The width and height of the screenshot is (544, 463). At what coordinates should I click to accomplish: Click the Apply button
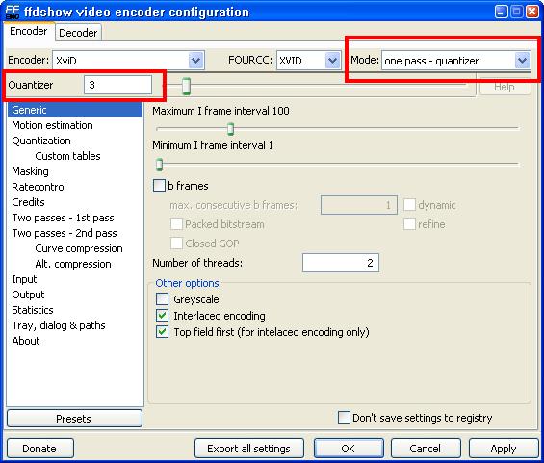504,449
